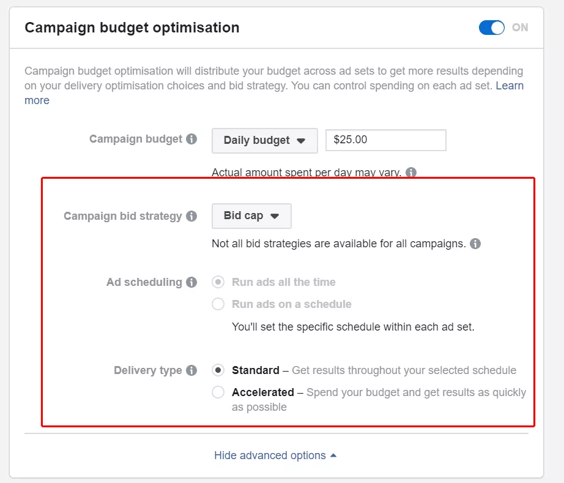
Task: Select the Standard delivery type radio button
Action: coord(218,370)
